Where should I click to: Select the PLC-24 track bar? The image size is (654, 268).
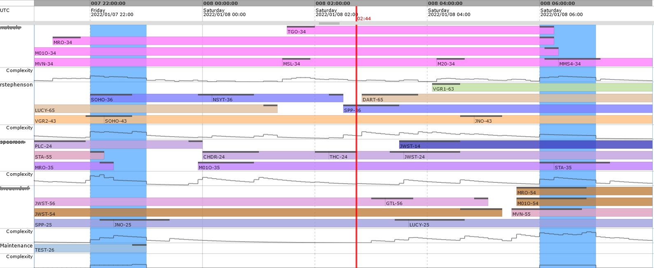point(118,145)
